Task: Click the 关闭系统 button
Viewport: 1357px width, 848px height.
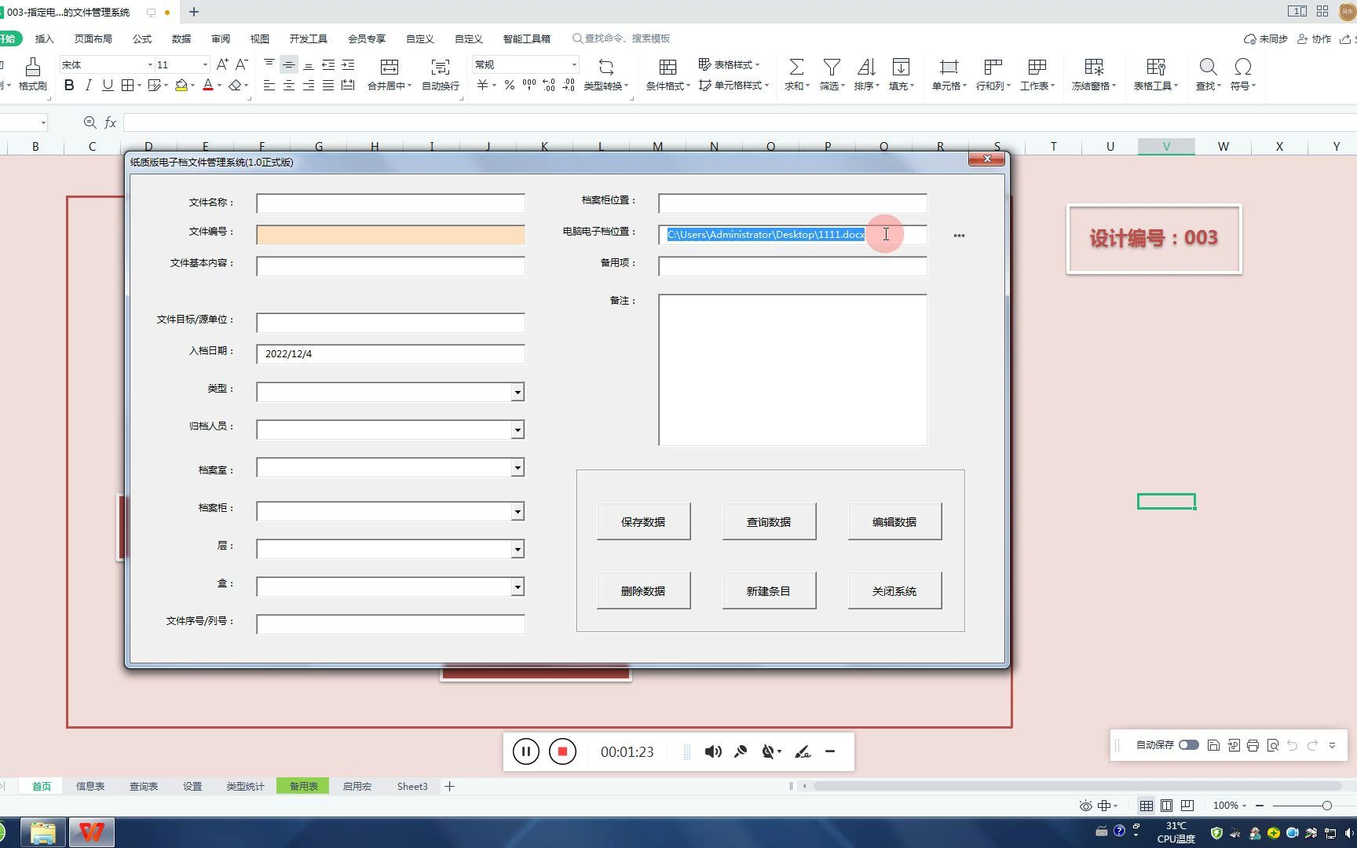Action: coord(894,590)
